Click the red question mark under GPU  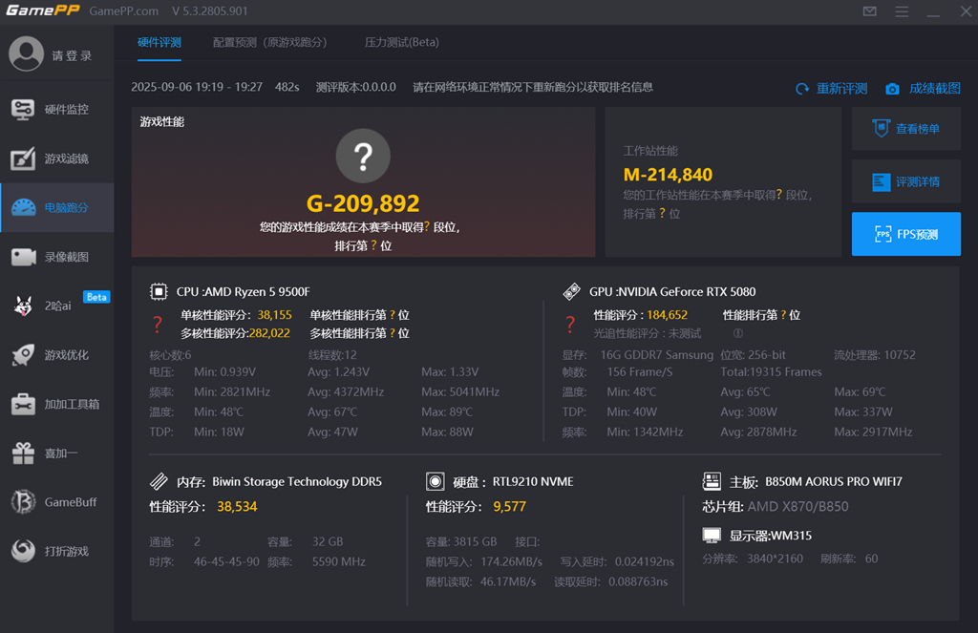(x=570, y=324)
